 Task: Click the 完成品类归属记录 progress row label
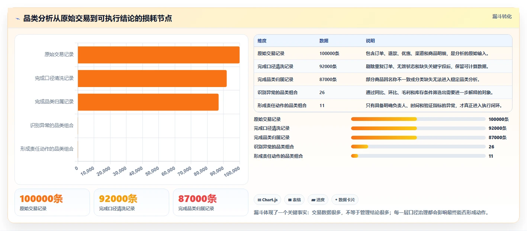[x=271, y=138]
